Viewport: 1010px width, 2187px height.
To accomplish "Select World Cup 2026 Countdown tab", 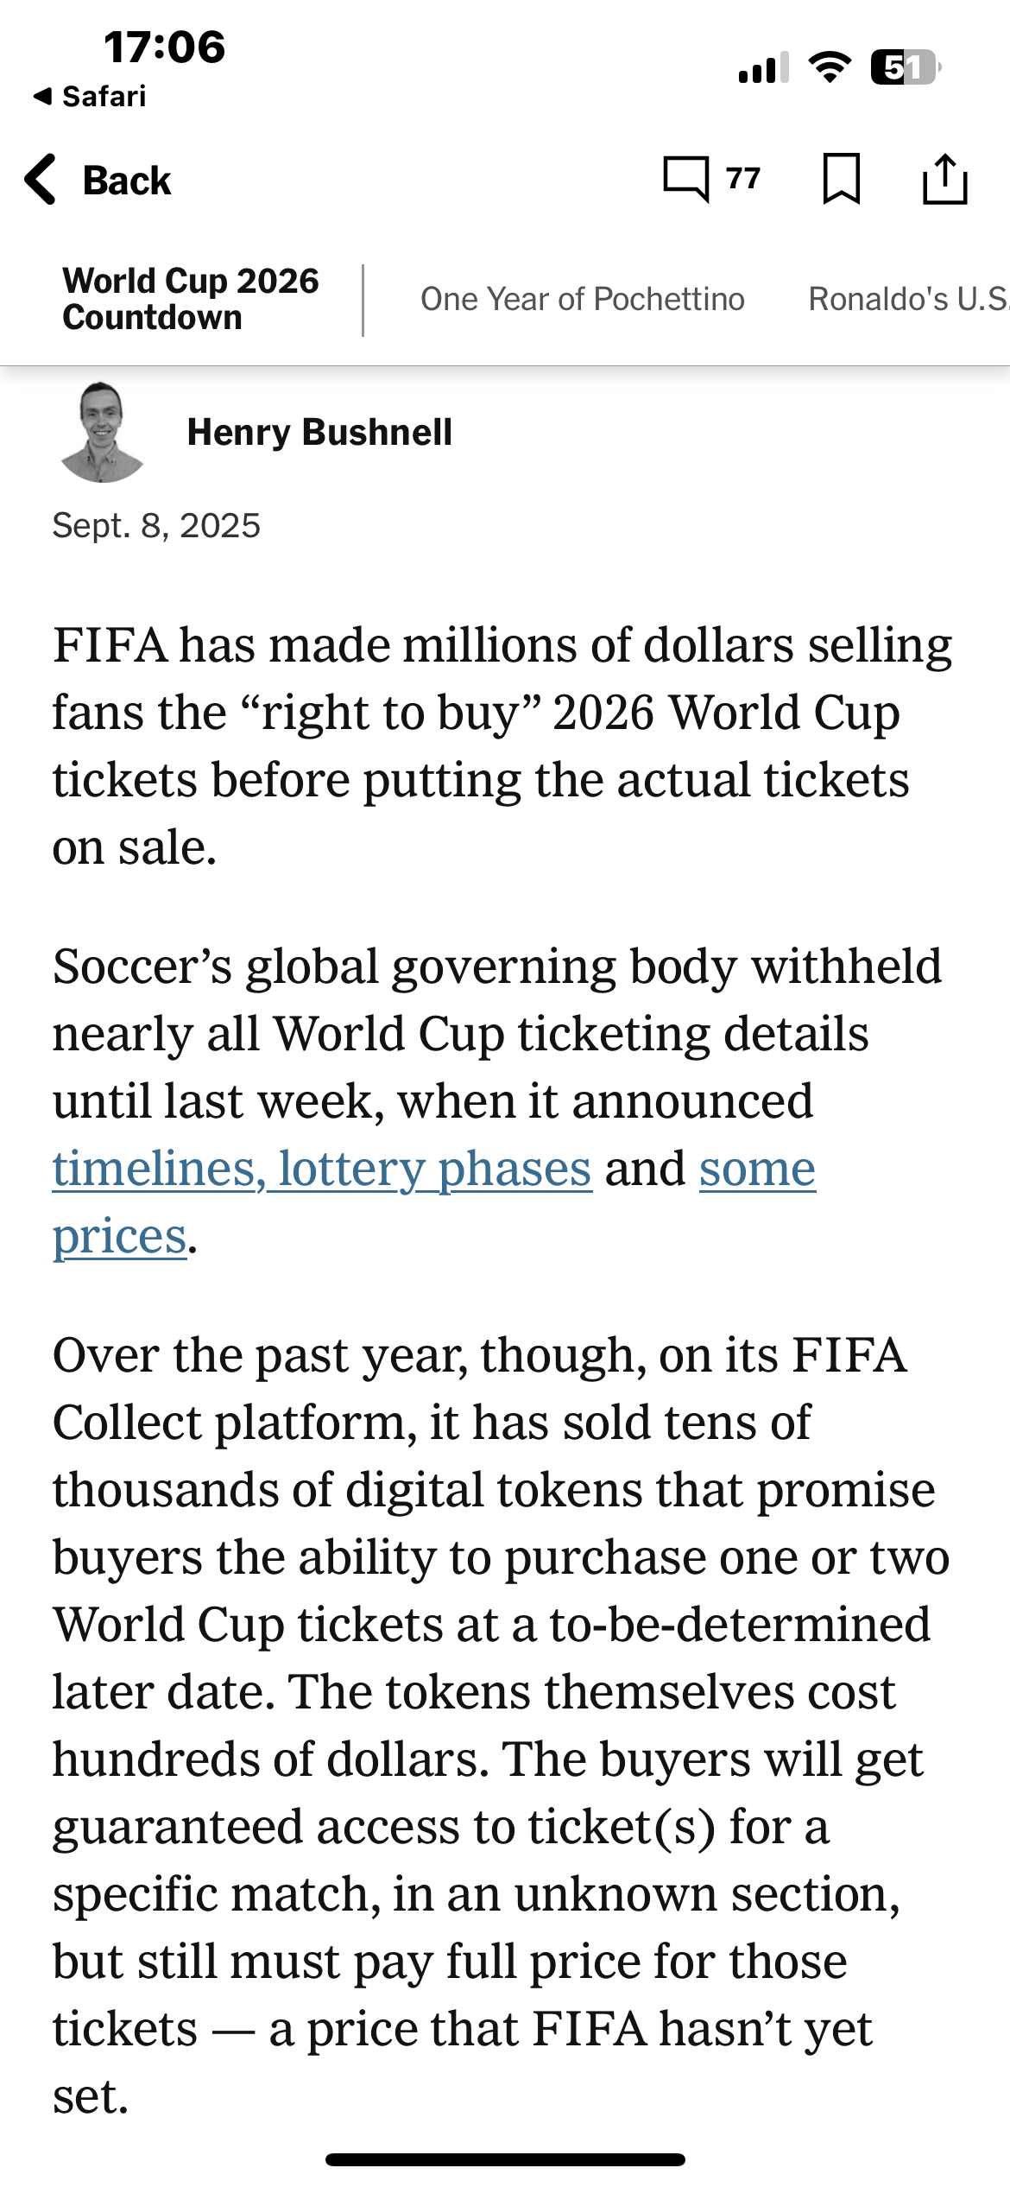I will point(190,299).
